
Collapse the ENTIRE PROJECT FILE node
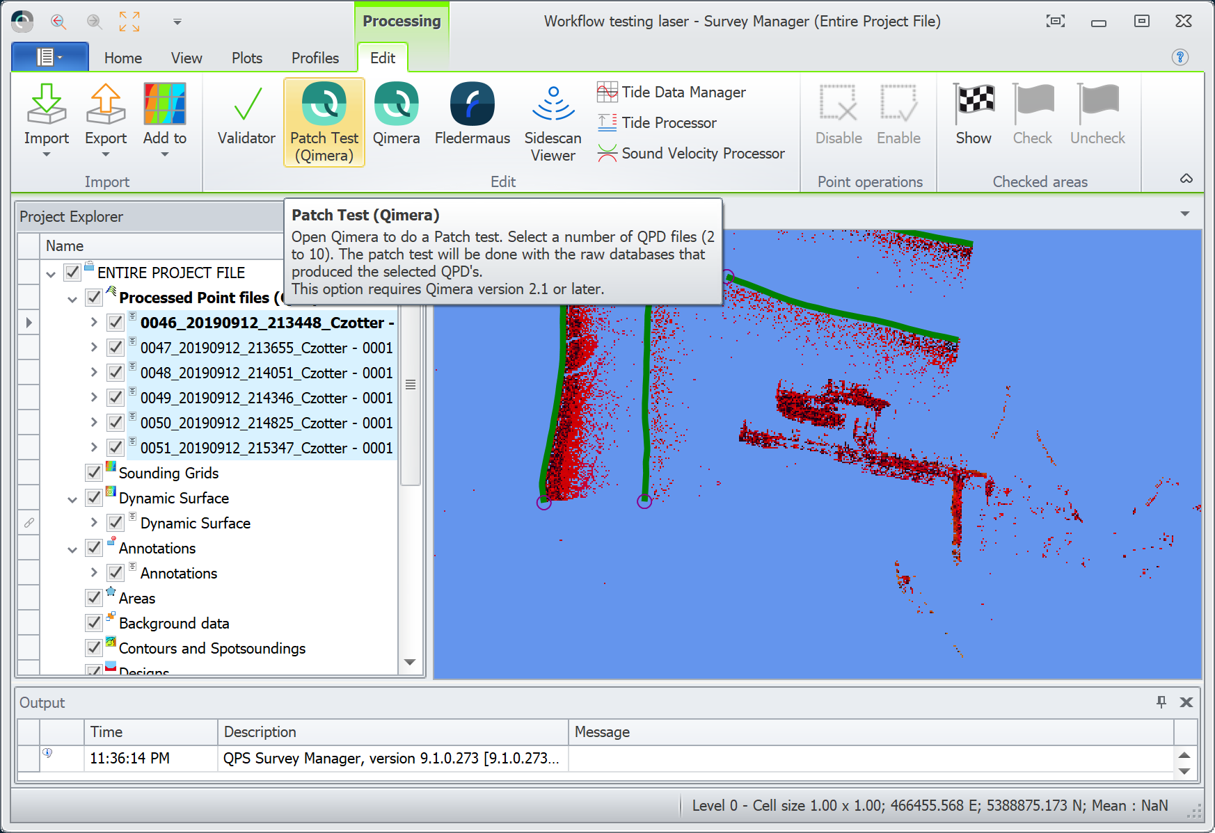51,273
